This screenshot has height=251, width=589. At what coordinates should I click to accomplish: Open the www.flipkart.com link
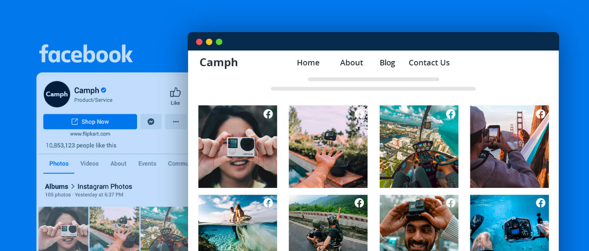point(90,134)
